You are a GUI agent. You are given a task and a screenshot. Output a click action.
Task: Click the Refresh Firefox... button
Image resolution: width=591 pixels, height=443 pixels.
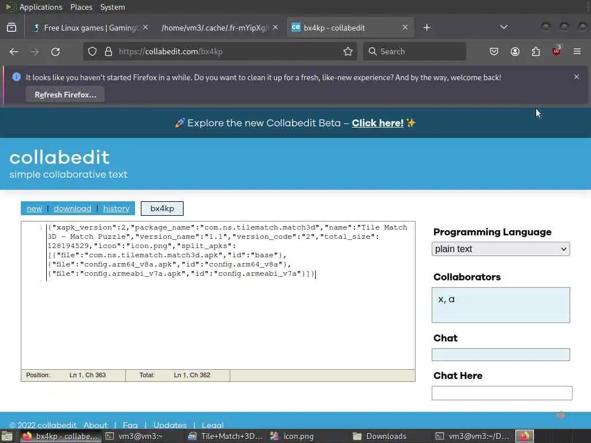click(65, 95)
